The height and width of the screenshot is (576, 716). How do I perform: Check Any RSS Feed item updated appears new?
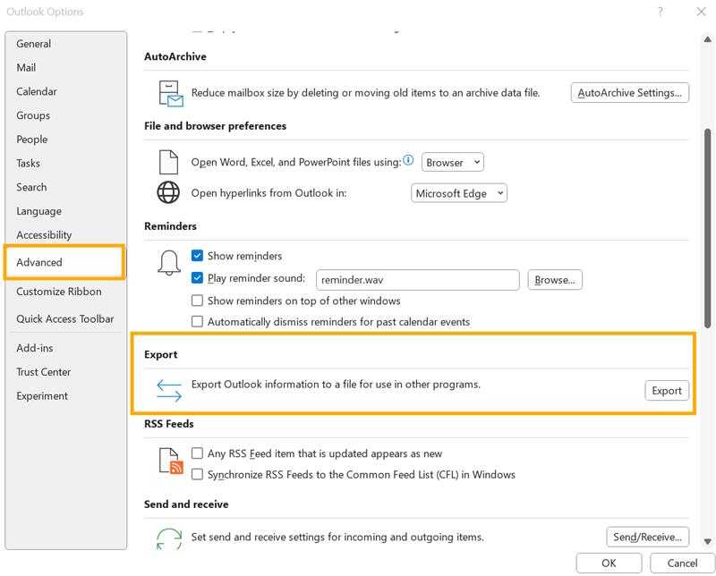click(197, 453)
